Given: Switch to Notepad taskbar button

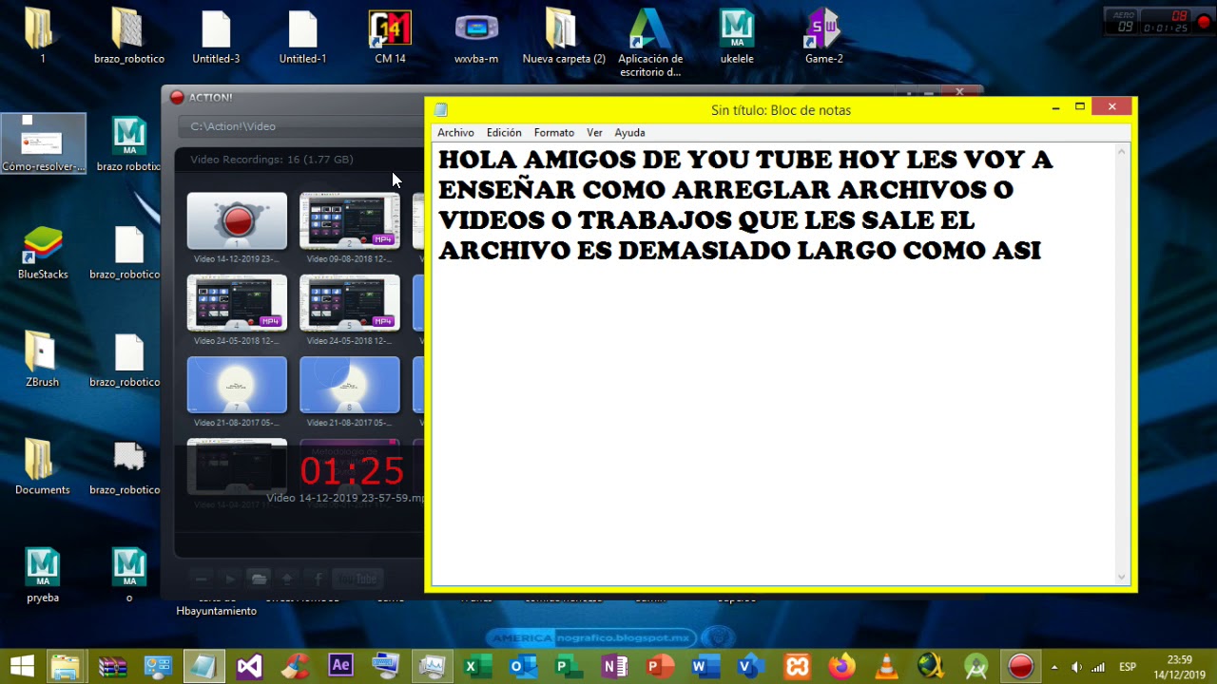Looking at the screenshot, I should [x=203, y=666].
